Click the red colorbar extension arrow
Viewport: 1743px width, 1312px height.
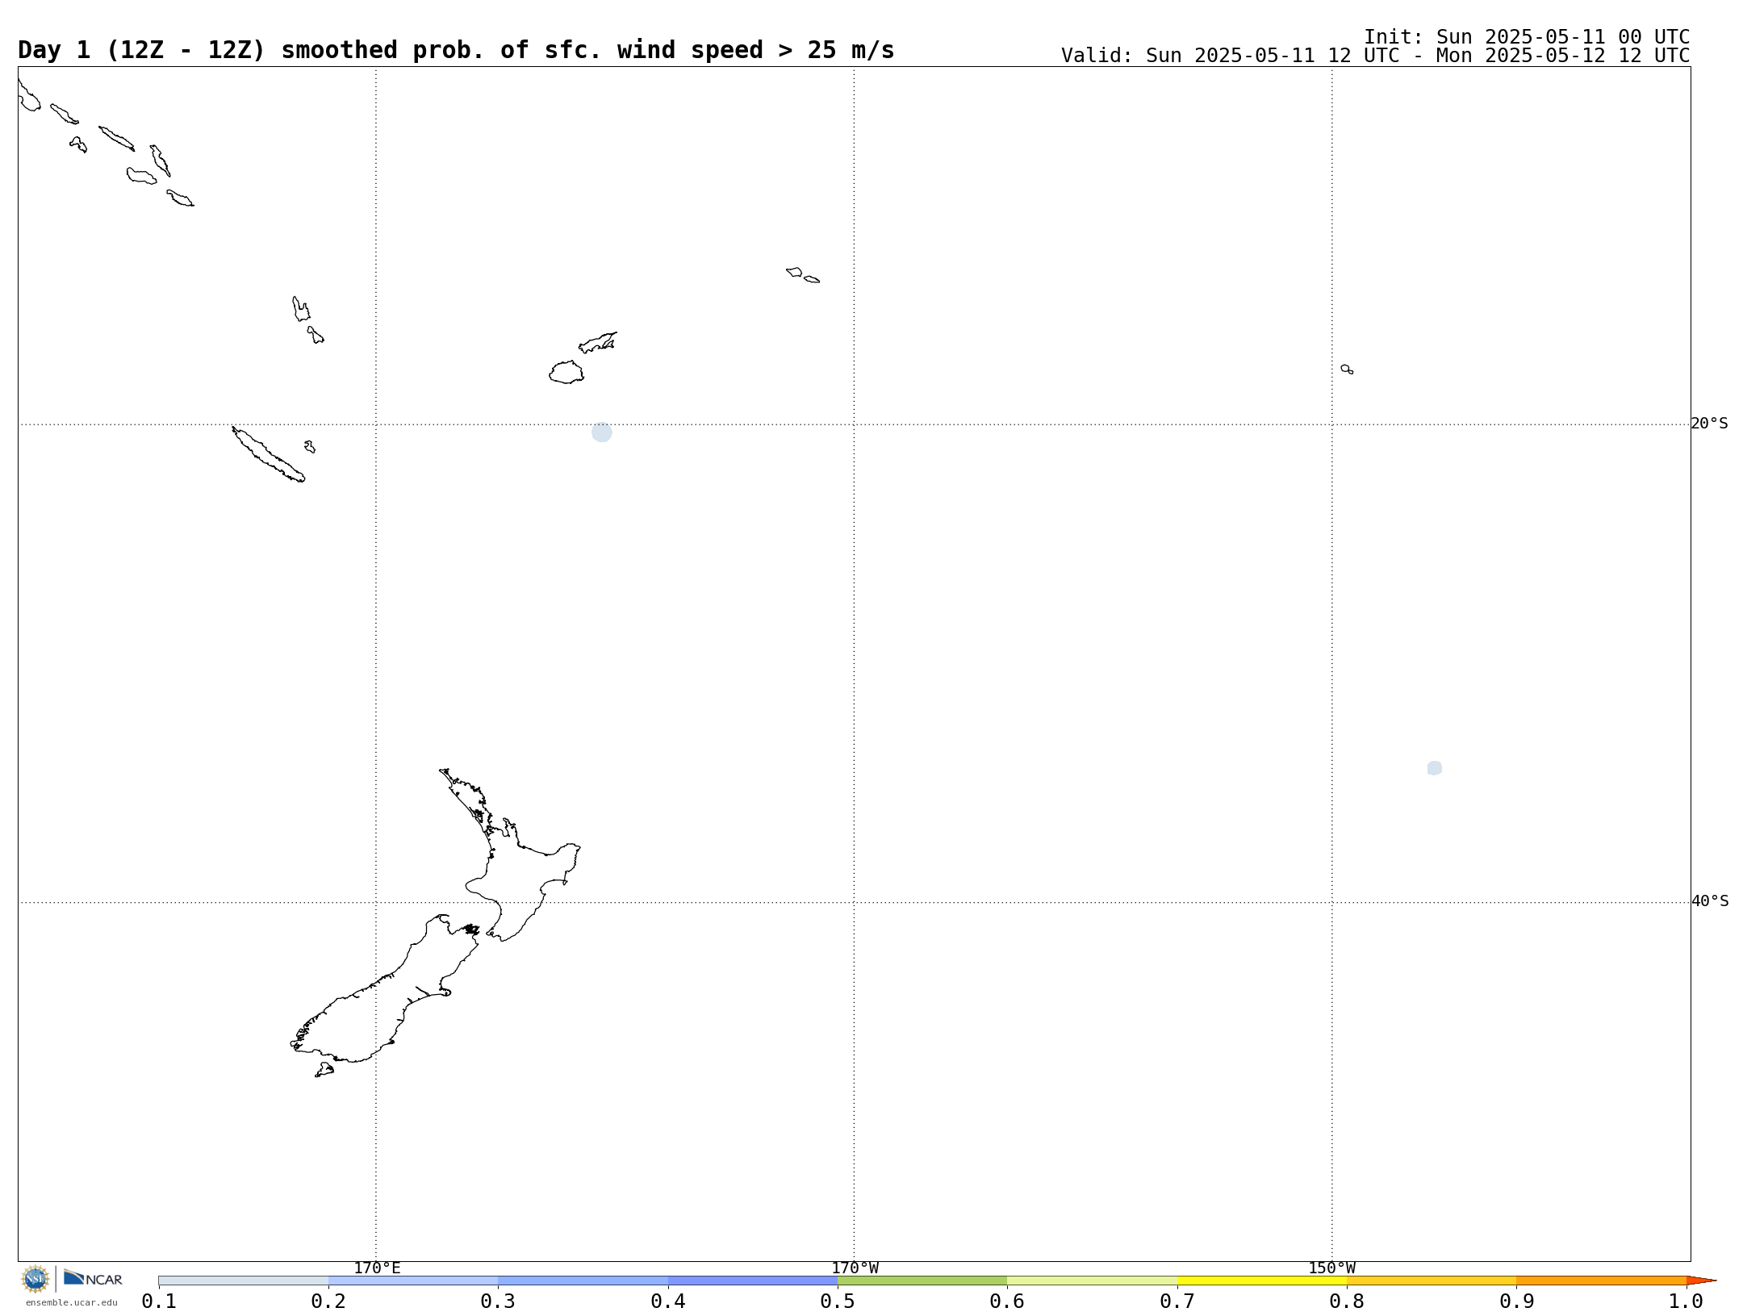coord(1701,1281)
